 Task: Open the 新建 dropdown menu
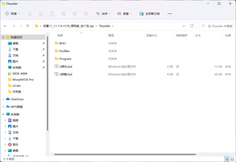coord(13,14)
